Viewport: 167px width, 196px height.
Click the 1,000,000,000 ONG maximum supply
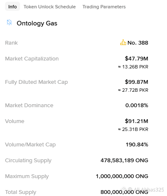pyautogui.click(x=122, y=176)
